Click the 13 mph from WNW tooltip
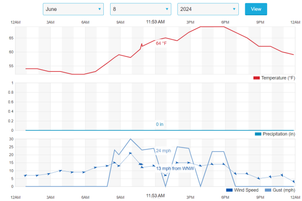Image resolution: width=302 pixels, height=201 pixels. click(175, 169)
